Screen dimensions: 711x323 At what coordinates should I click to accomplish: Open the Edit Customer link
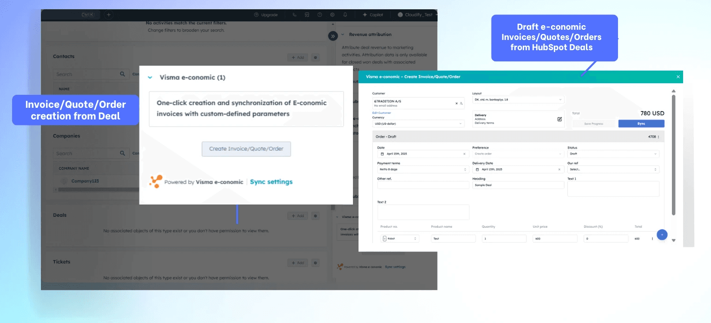[382, 113]
